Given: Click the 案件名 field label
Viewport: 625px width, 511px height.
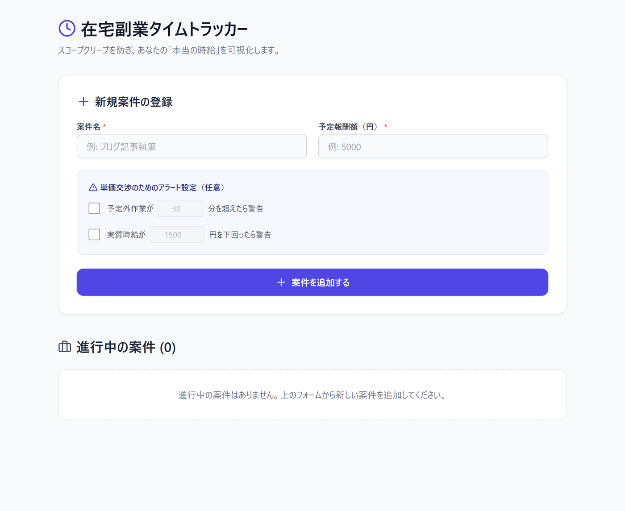Looking at the screenshot, I should click(88, 127).
